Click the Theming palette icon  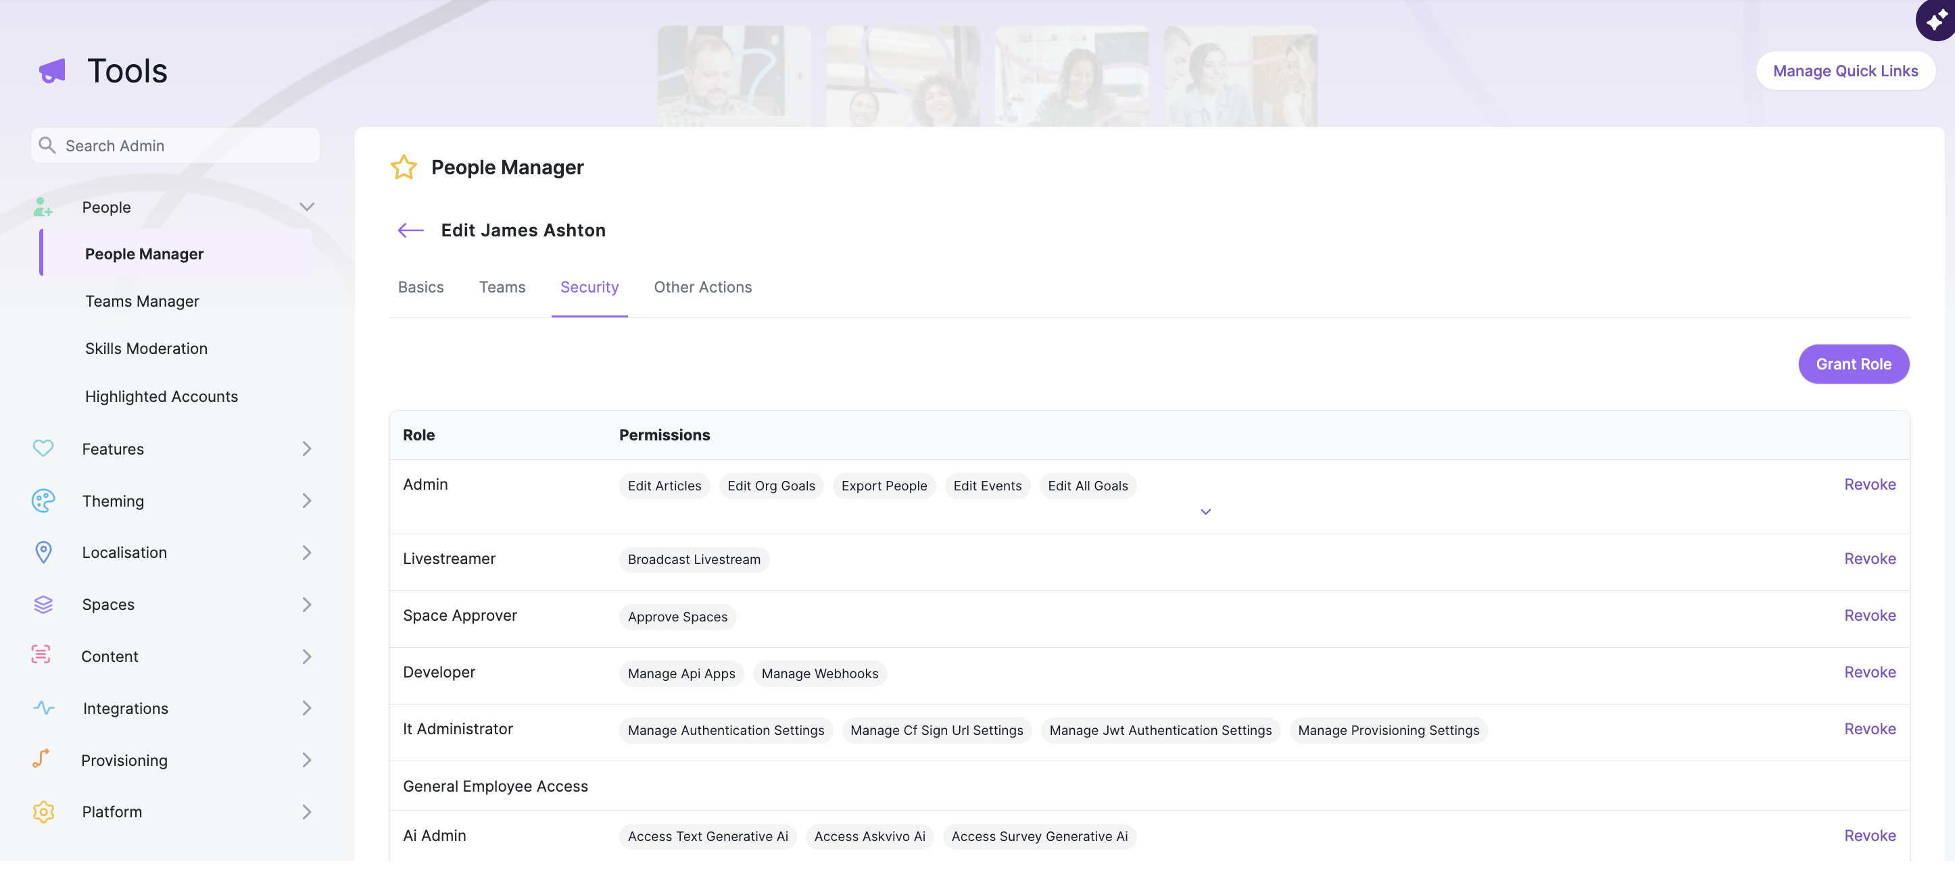[x=43, y=501]
